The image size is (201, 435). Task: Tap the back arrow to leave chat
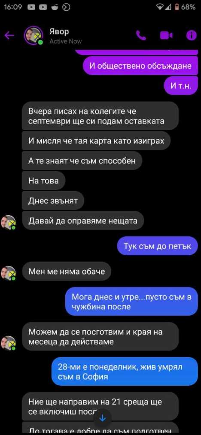coord(9,35)
